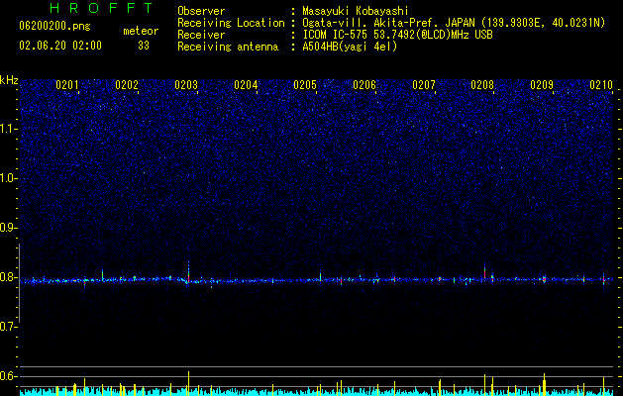Click the 1.1 kHz axis label
623x396 pixels.
tap(9, 129)
